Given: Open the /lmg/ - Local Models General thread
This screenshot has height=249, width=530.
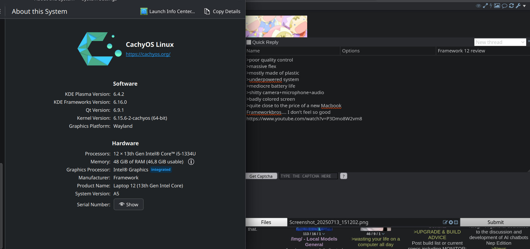Looking at the screenshot, I should point(314,242).
